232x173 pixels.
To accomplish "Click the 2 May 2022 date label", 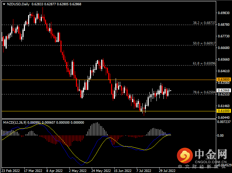I will (x=78, y=171).
